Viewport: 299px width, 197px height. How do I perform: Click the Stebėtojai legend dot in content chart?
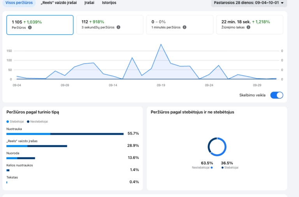(x=8, y=122)
